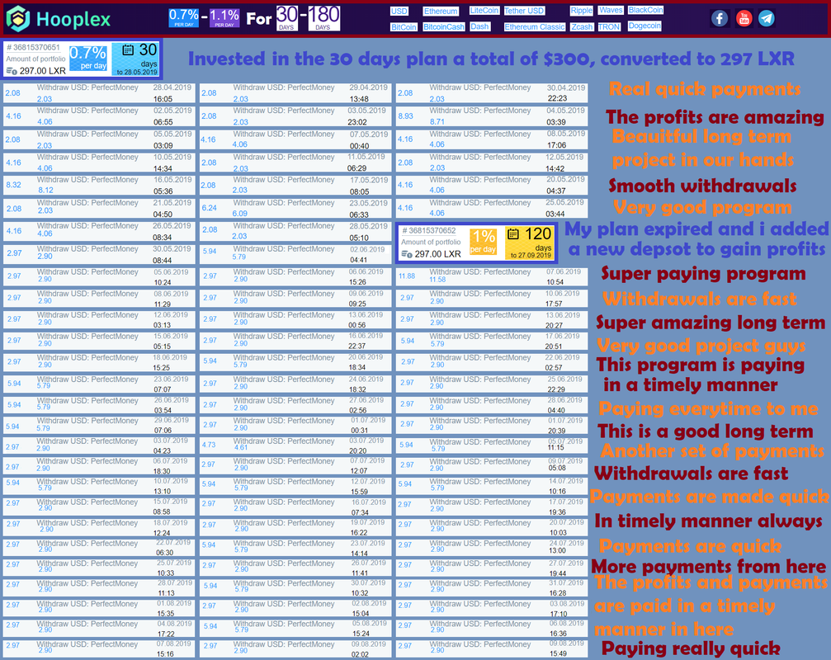Viewport: 831px width, 660px height.
Task: Click the Hooplex hexagon logo
Action: point(18,18)
